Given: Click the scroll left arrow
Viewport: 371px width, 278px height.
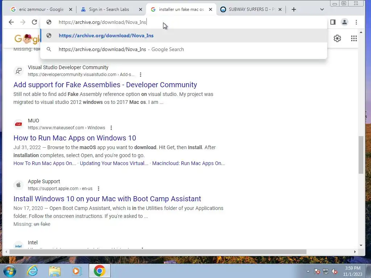Looking at the screenshot, I should click(6, 252).
